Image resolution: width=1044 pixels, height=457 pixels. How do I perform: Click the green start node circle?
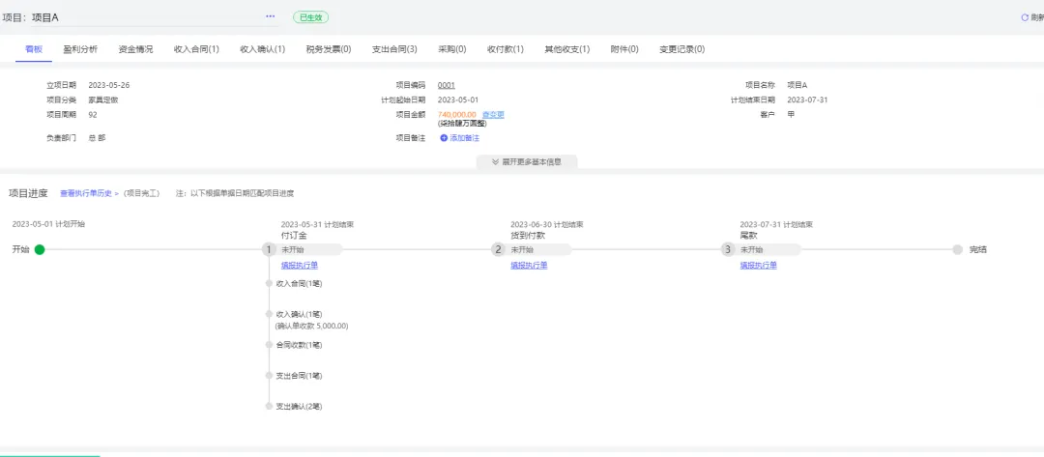click(x=40, y=250)
